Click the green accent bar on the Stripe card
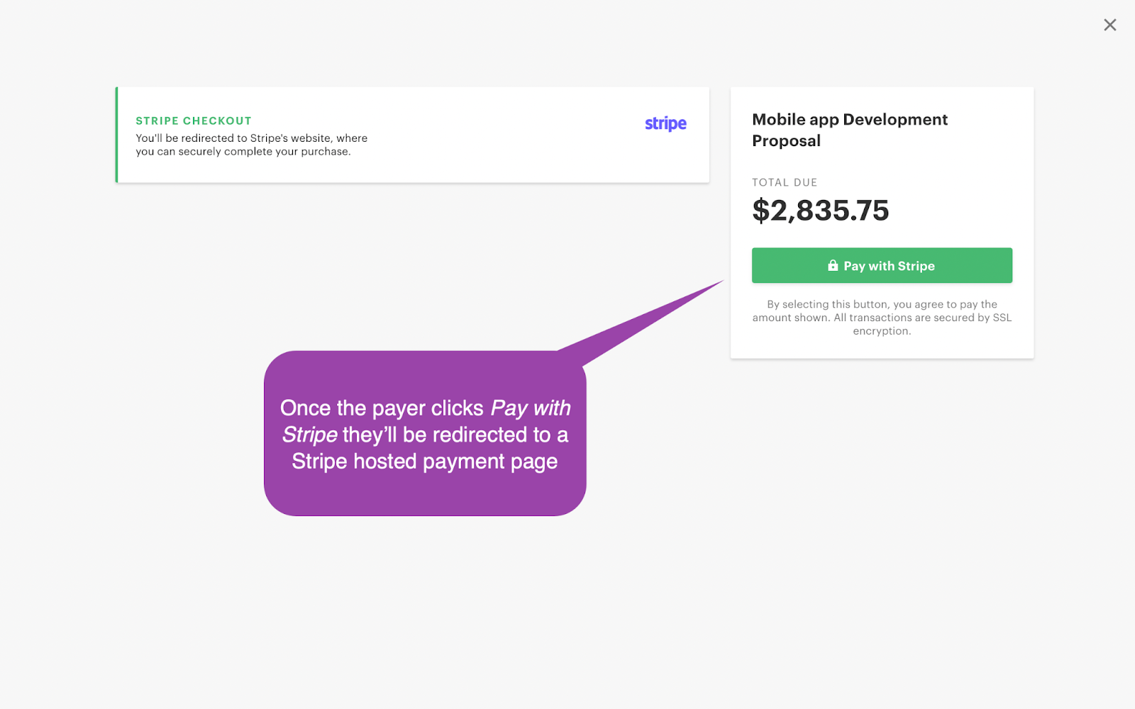The image size is (1135, 709). [117, 135]
